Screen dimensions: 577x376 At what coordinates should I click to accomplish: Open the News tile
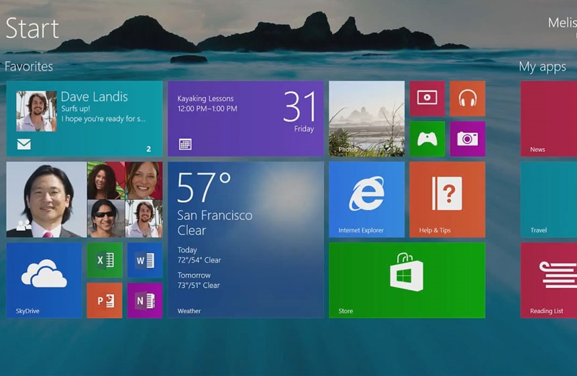[x=548, y=119]
